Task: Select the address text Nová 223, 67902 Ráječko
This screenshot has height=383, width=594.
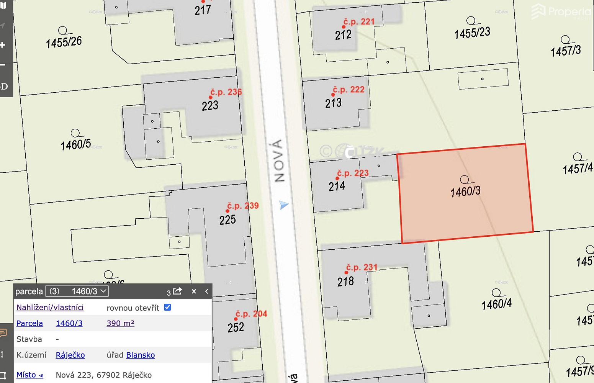Action: [x=104, y=375]
